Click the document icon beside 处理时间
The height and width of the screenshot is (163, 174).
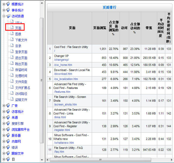(12, 75)
